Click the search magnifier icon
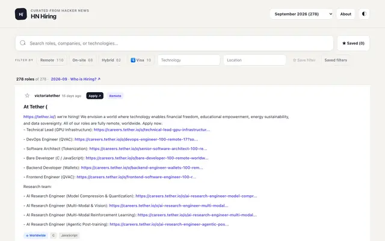This screenshot has height=241, width=385. [x=23, y=43]
